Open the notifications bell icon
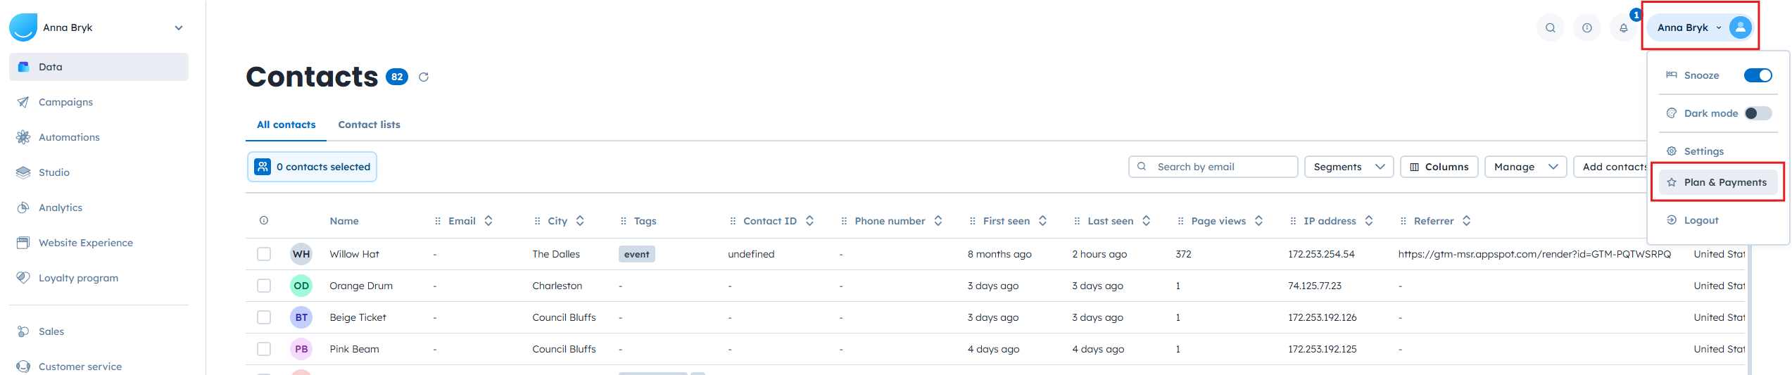 (1623, 28)
